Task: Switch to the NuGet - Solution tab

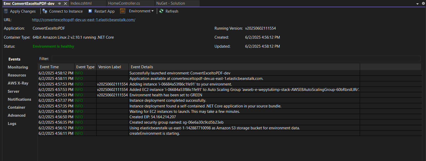Action: 171,3
